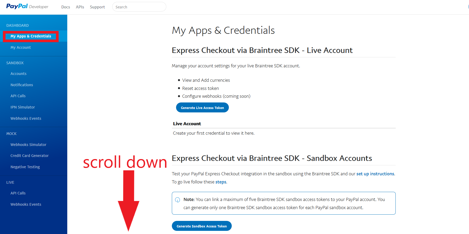Click Generate Live Access Token button
The image size is (469, 234).
click(202, 108)
